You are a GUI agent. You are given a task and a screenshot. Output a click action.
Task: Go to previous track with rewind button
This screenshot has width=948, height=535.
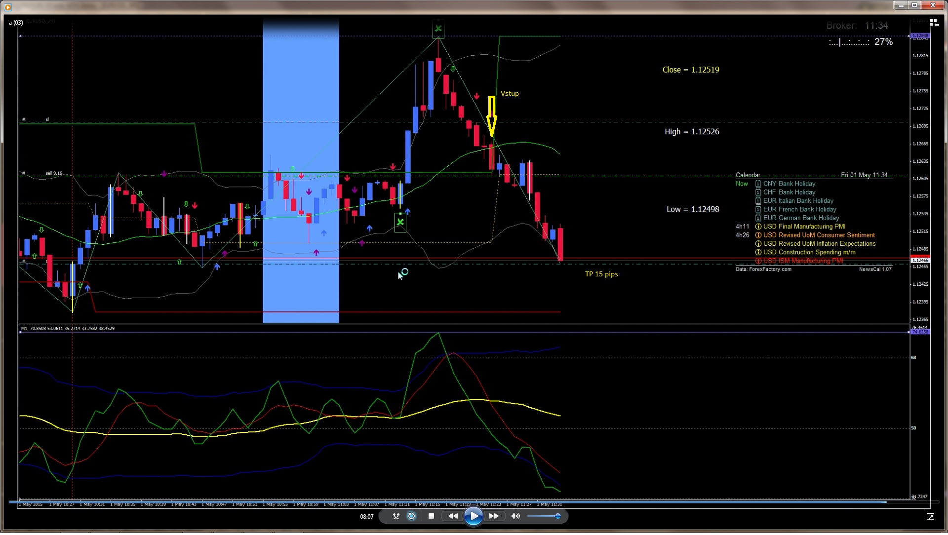coord(452,516)
